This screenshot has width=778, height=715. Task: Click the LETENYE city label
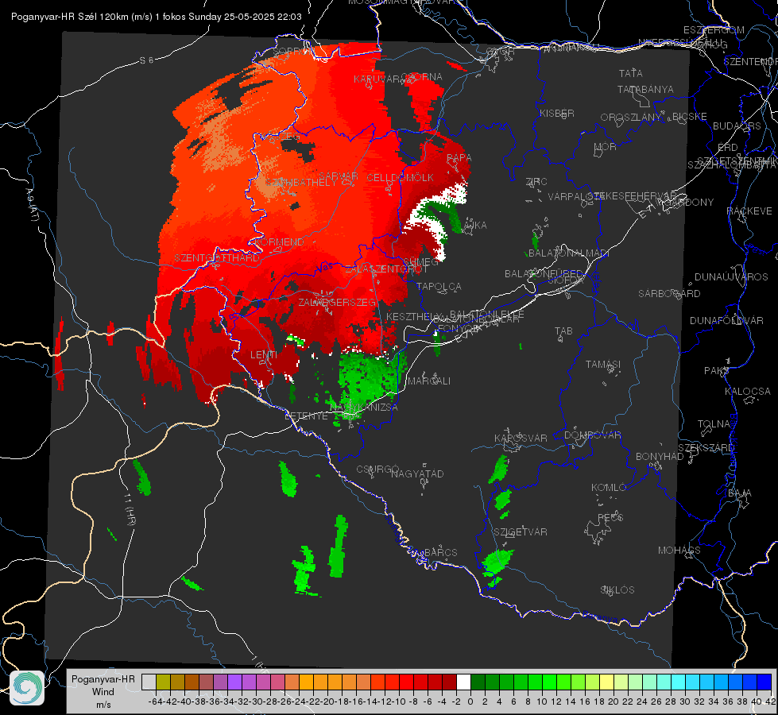306,415
